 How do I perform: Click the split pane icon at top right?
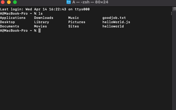pyautogui.click(x=175, y=9)
